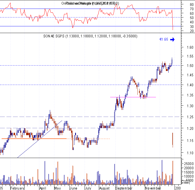
Task: Click the 1.45 price axis label
Action: pyautogui.click(x=190, y=75)
